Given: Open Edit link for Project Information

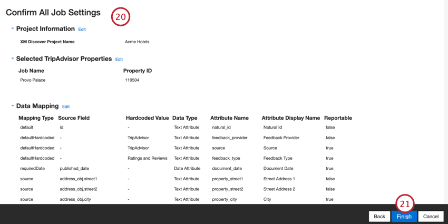Looking at the screenshot, I should 82,29.
